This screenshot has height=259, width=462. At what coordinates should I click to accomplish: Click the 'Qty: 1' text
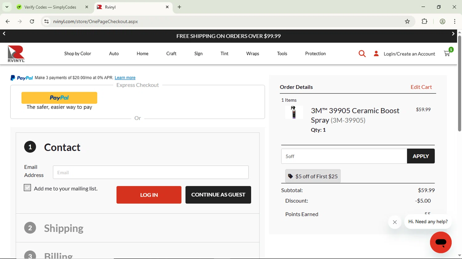[x=318, y=130]
